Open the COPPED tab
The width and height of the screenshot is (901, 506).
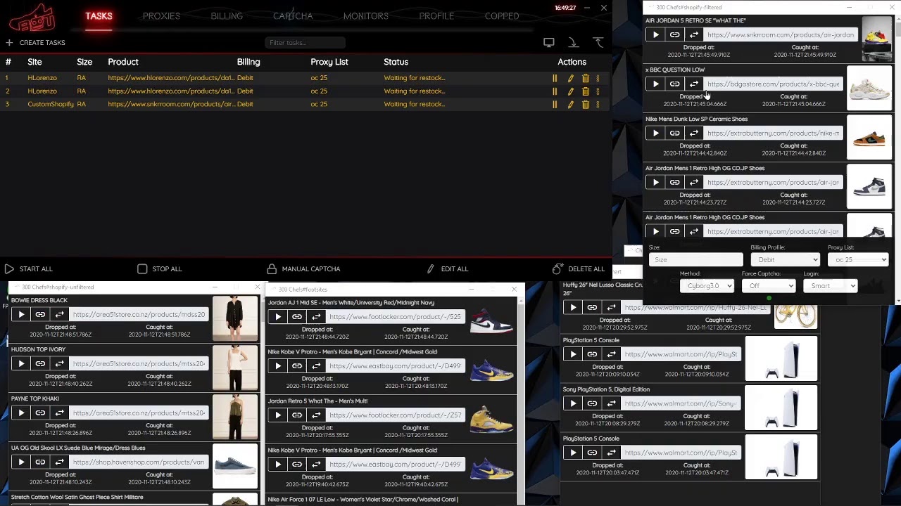[x=502, y=16]
